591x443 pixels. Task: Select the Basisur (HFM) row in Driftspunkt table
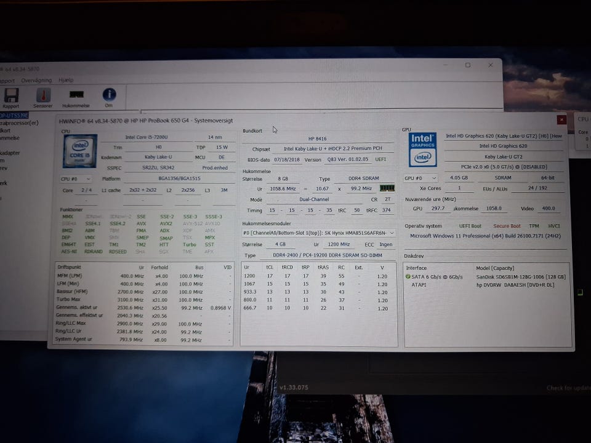pyautogui.click(x=144, y=292)
